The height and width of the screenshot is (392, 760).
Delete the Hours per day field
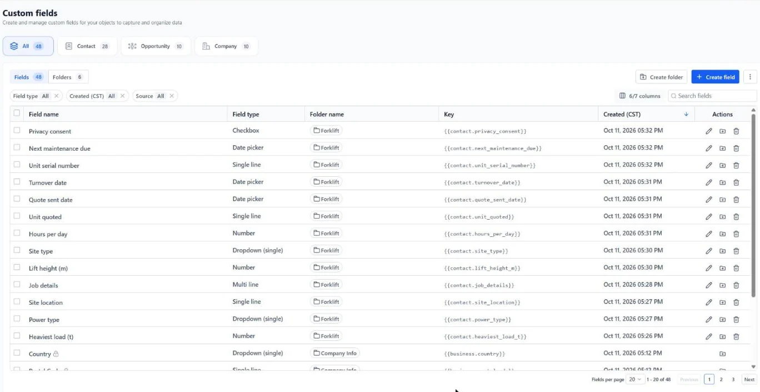[736, 234]
